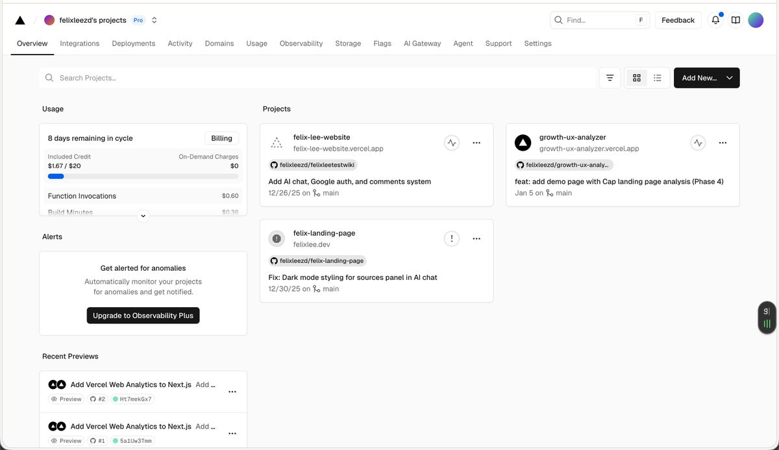Open felix-landing-page more options menu

pyautogui.click(x=476, y=238)
